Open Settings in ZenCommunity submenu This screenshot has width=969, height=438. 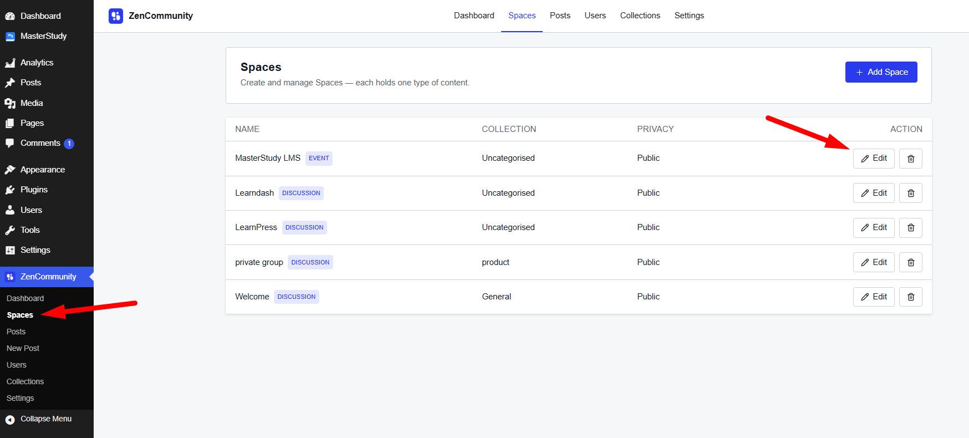pos(20,398)
